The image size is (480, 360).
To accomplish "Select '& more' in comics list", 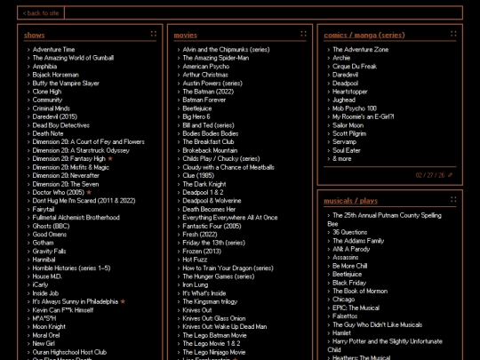I will coord(341,158).
